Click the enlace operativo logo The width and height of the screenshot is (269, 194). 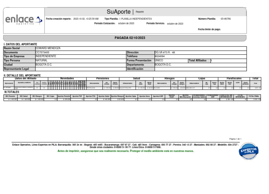click(x=24, y=20)
